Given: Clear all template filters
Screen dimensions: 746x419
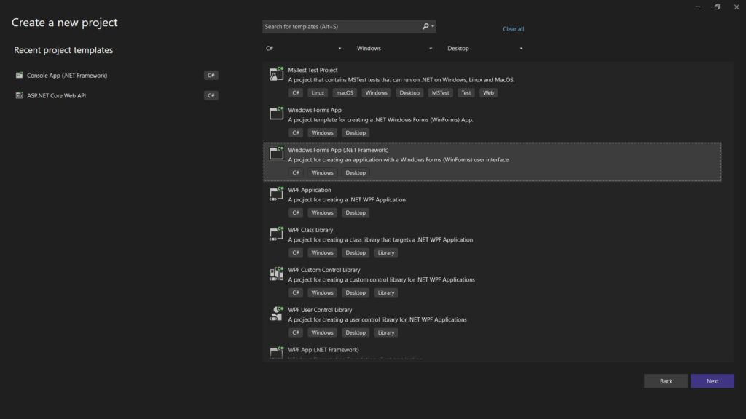Looking at the screenshot, I should coord(514,29).
